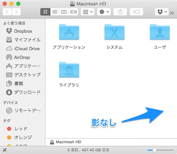Click the よく使う項目 sidebar heading
Image resolution: width=177 pixels, height=154 pixels.
[x=14, y=23]
